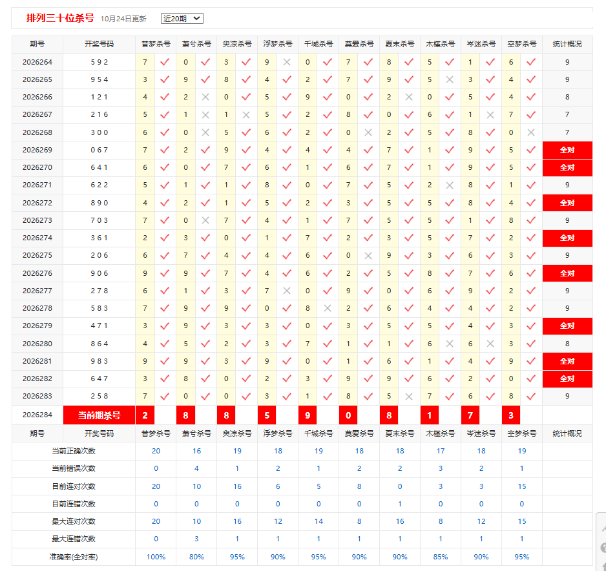Click the gray X mark for 莫爱杀号 in row 2026275
This screenshot has width=606, height=571.
pyautogui.click(x=368, y=255)
